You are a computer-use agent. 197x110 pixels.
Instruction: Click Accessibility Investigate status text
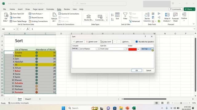[x=18, y=103]
